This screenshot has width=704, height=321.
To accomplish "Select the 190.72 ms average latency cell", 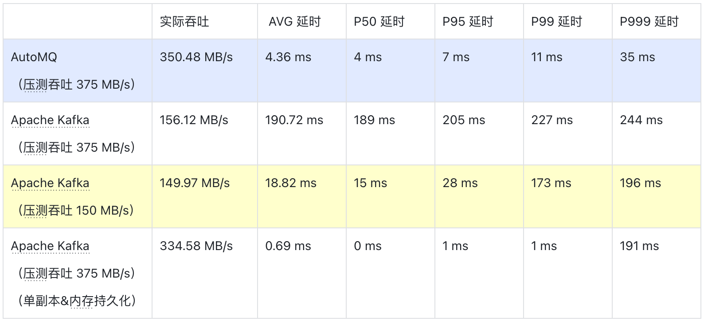I will pyautogui.click(x=294, y=120).
